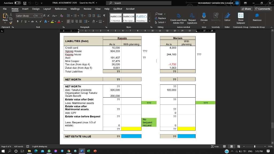Open Borders dropdown arrow

104,21
